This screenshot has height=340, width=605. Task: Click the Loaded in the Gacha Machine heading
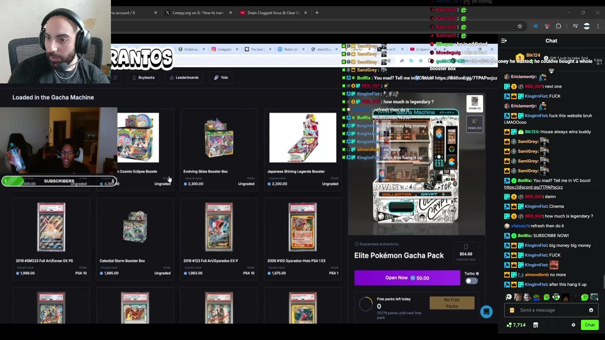53,97
